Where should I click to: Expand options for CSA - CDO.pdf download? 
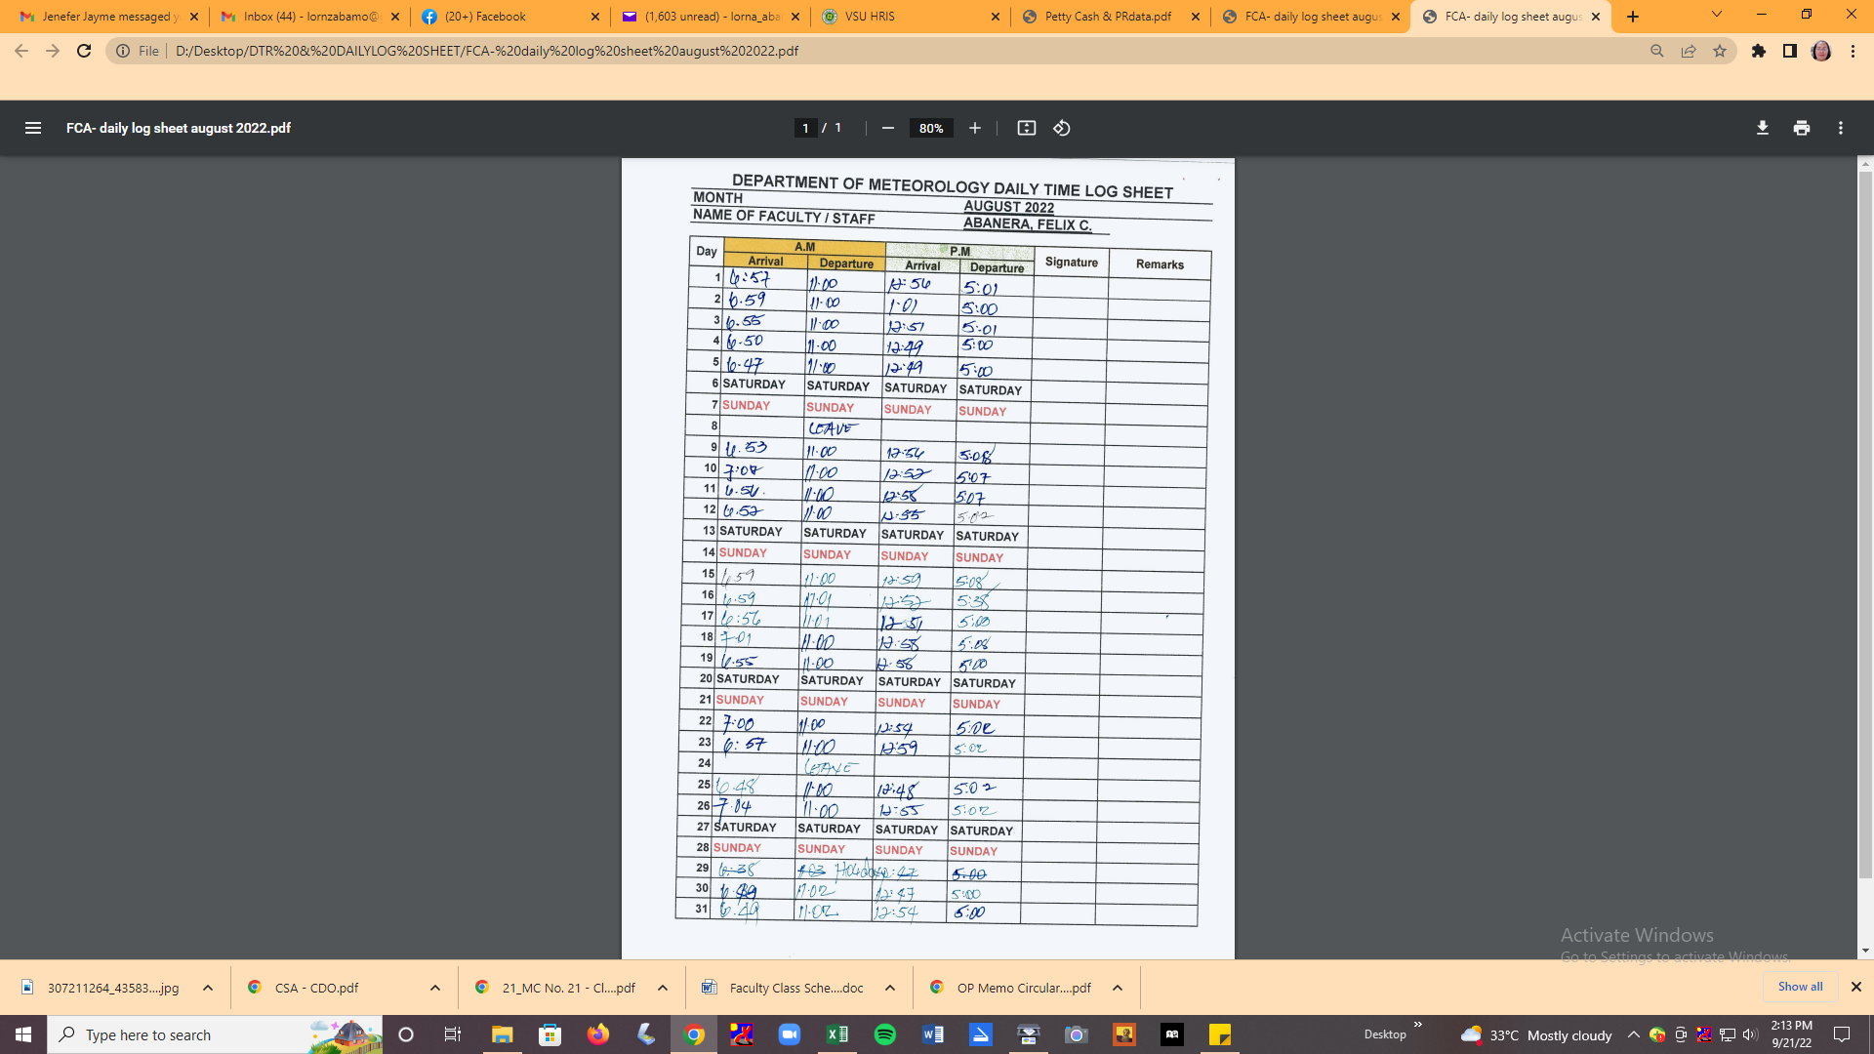point(434,988)
